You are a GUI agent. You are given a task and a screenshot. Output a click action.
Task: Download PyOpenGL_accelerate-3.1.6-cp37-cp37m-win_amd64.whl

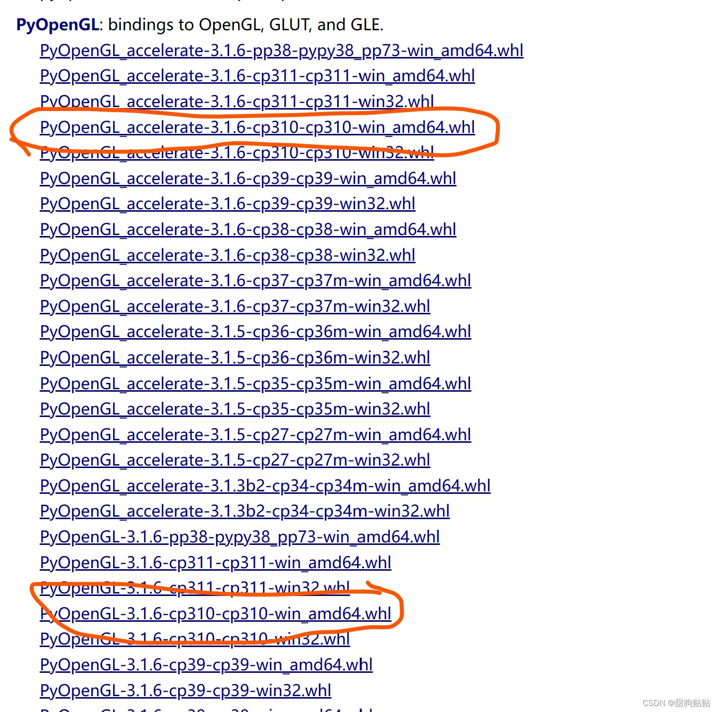(x=255, y=281)
